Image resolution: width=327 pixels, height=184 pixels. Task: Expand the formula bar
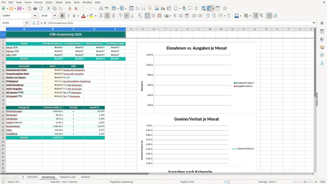(314, 23)
